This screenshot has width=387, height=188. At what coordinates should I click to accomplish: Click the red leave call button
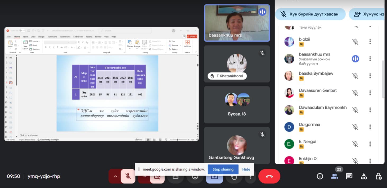269,176
